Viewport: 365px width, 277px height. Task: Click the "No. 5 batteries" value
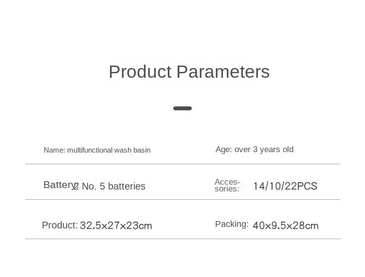[113, 187]
